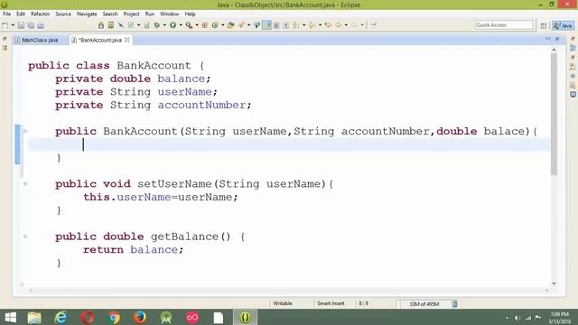578x325 pixels.
Task: Open the Help menu
Action: 190,14
